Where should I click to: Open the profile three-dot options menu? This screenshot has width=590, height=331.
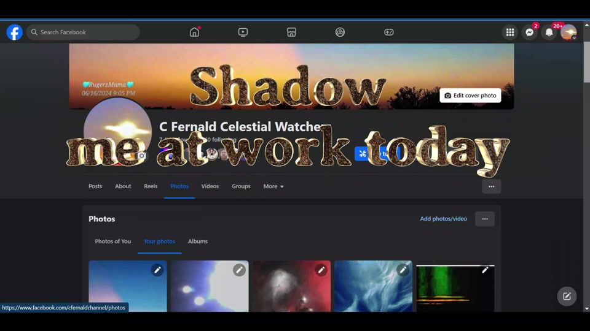tap(491, 186)
